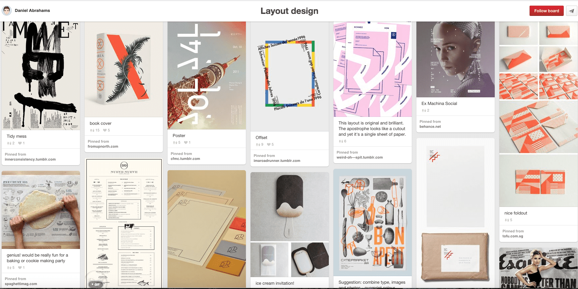The height and width of the screenshot is (289, 578).
Task: Like the book cover pin via its heart icon
Action: click(105, 130)
